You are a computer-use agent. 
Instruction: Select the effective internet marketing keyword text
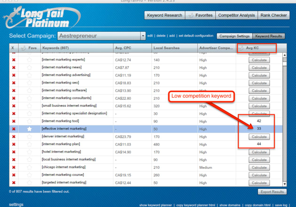[64, 128]
